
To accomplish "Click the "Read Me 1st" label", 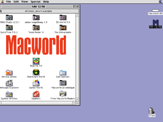I will point(36,66).
